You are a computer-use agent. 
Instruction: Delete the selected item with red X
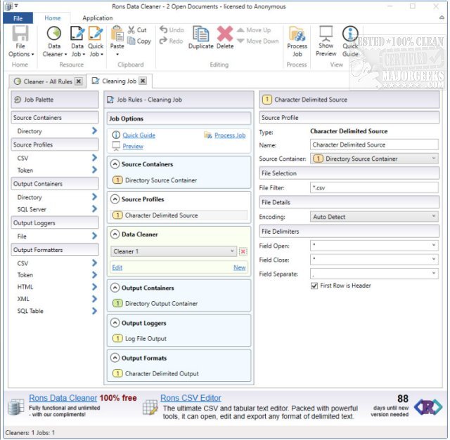[225, 37]
